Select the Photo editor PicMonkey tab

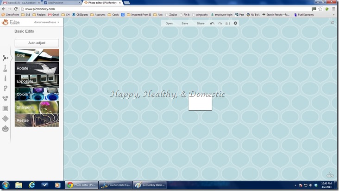[102, 3]
